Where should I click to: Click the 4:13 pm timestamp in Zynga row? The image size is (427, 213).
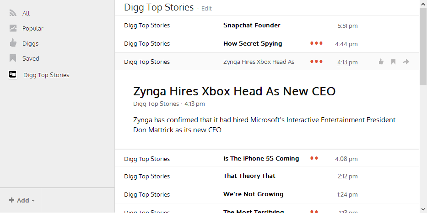tap(347, 62)
